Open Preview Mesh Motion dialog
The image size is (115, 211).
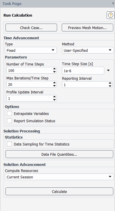(87, 28)
